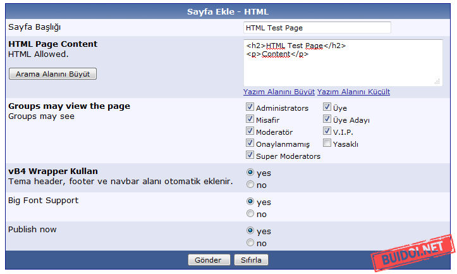This screenshot has width=457, height=274.
Task: Click the Sayfa Başlığı text field
Action: 317,28
